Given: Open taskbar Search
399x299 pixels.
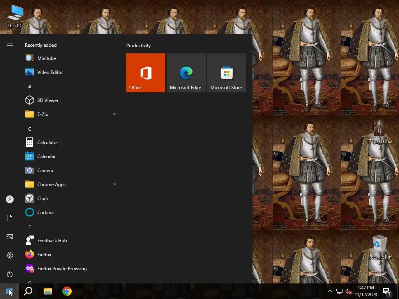Looking at the screenshot, I should (x=28, y=291).
